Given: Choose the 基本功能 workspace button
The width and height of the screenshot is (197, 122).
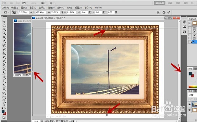Looking at the screenshot, I should (160, 3).
